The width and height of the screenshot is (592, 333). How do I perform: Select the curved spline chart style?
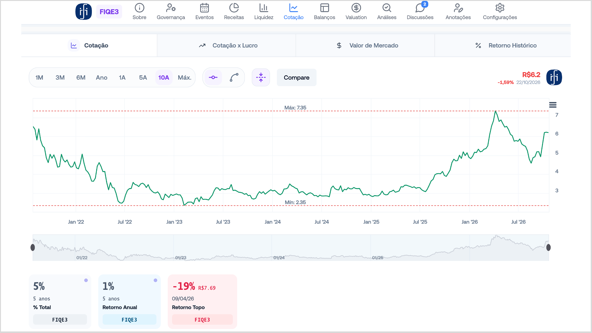pos(234,77)
